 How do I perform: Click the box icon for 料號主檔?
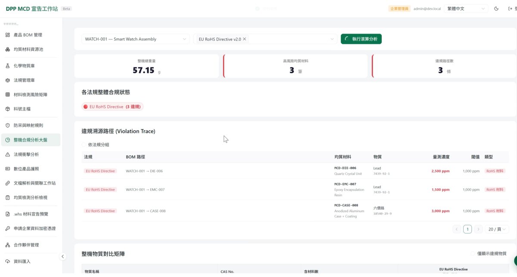pos(8,109)
